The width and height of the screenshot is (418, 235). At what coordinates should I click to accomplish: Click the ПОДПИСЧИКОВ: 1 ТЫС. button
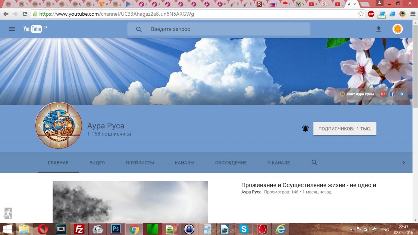pos(345,129)
